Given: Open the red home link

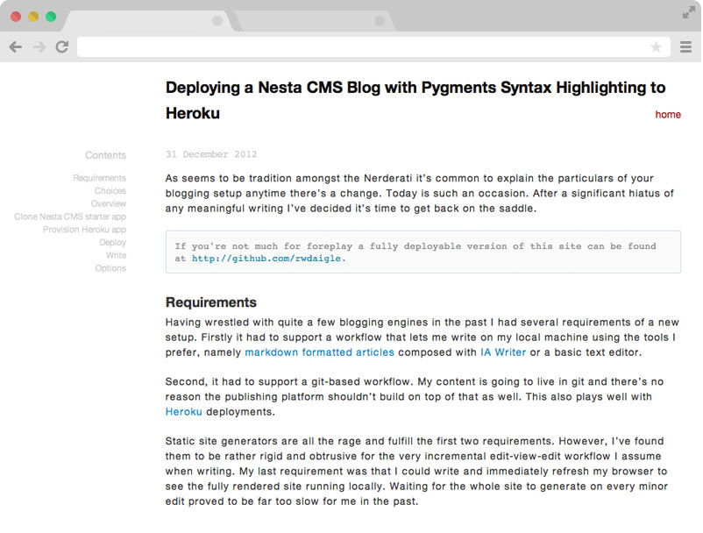Looking at the screenshot, I should coord(668,115).
